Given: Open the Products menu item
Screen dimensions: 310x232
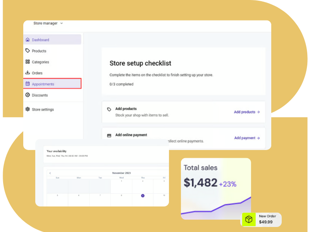Looking at the screenshot, I should [x=39, y=51].
